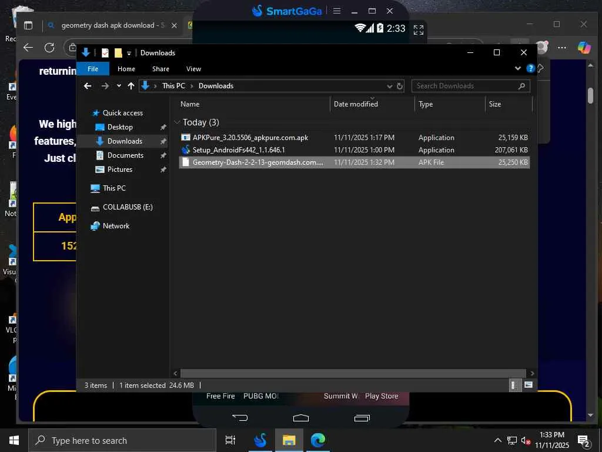This screenshot has width=602, height=452.
Task: Select APKPure_3.20.5506_apkpure.com.apk file
Action: [x=354, y=138]
